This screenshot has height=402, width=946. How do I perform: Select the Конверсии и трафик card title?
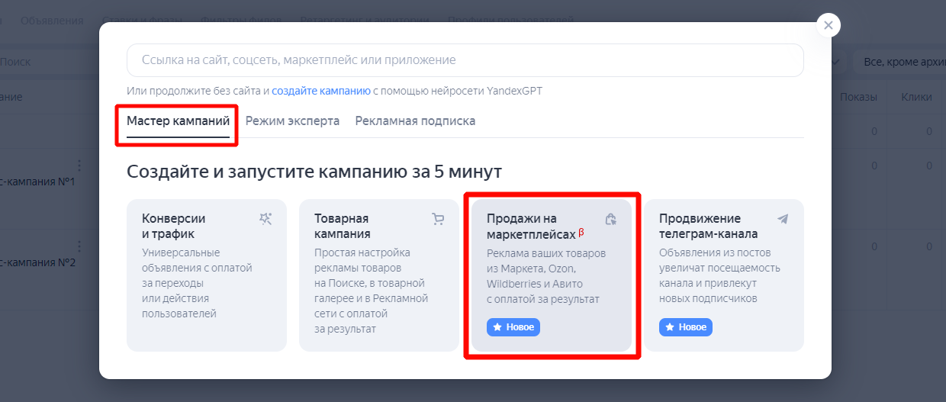(174, 226)
